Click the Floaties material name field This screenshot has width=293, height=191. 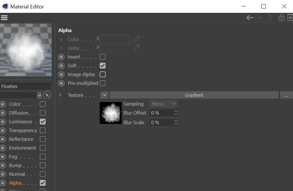[x=26, y=86]
